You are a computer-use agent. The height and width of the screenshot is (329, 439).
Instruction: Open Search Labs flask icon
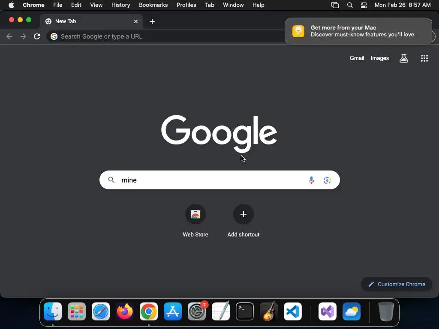pos(404,58)
